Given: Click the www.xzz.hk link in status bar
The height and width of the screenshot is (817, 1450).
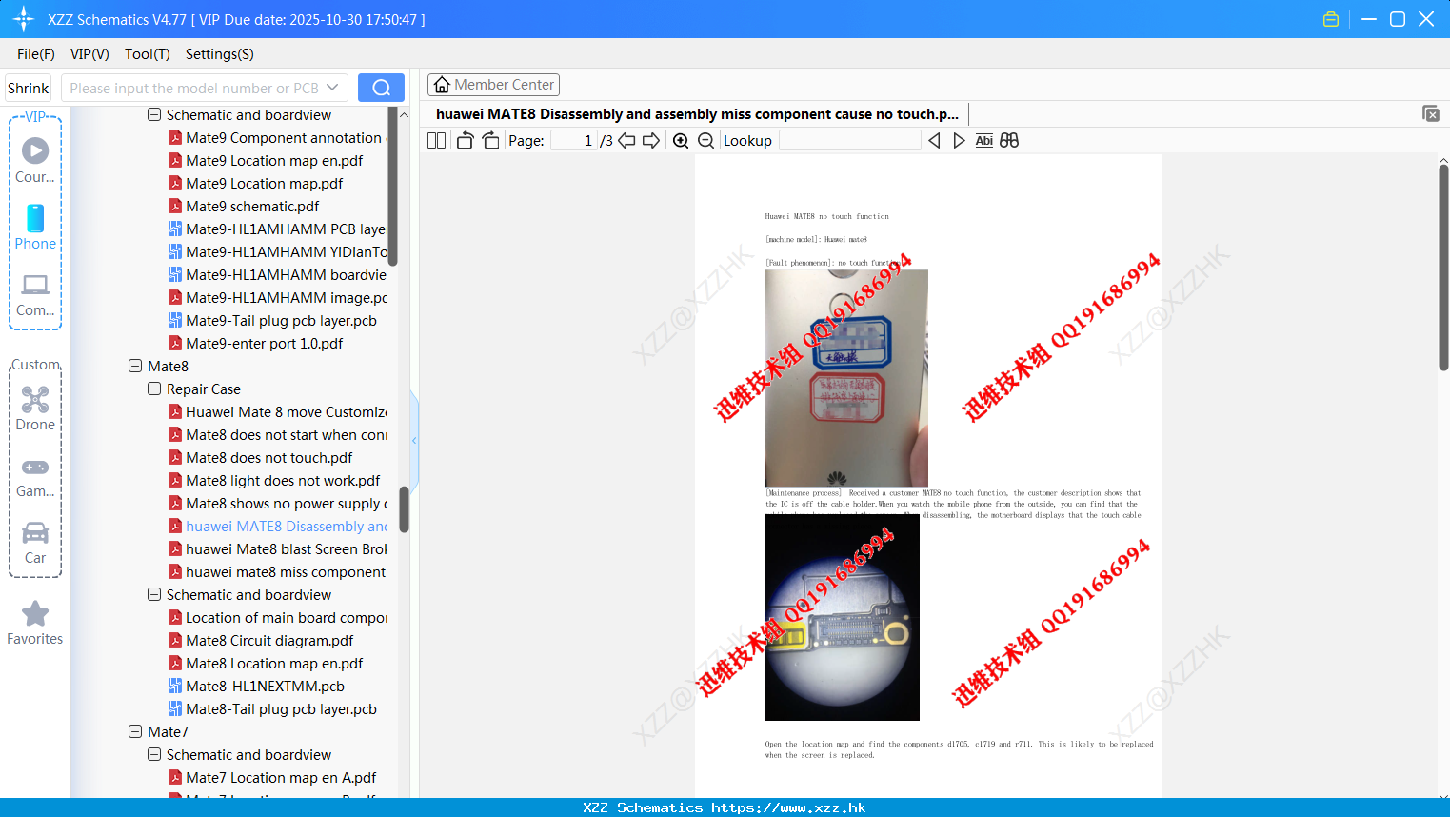Looking at the screenshot, I should click(x=788, y=807).
